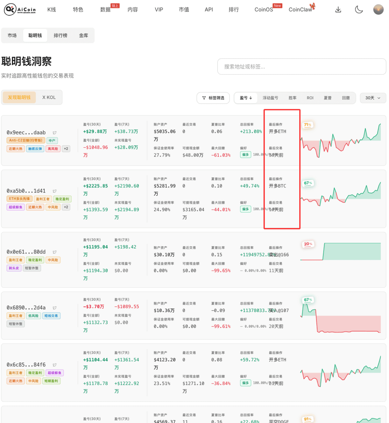Viewport: 389px width, 423px height.
Task: Switch sorting to 胜率
Action: 293,98
